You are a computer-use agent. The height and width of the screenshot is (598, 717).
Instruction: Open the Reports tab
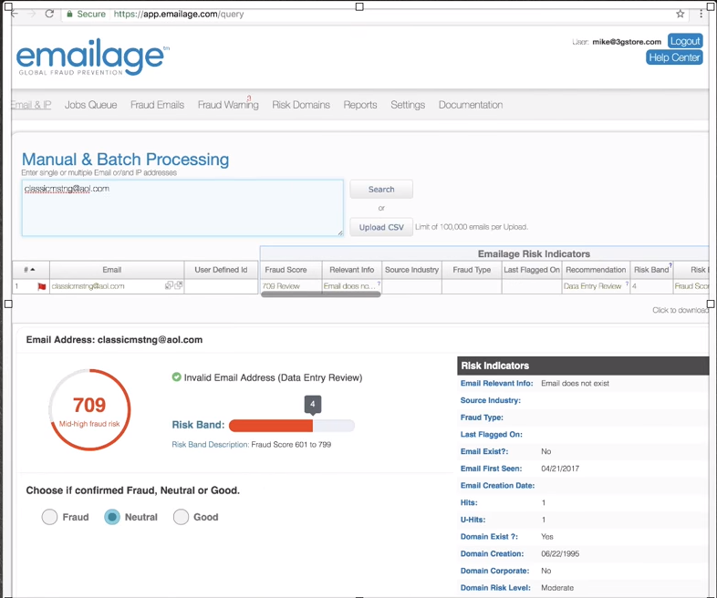point(360,105)
